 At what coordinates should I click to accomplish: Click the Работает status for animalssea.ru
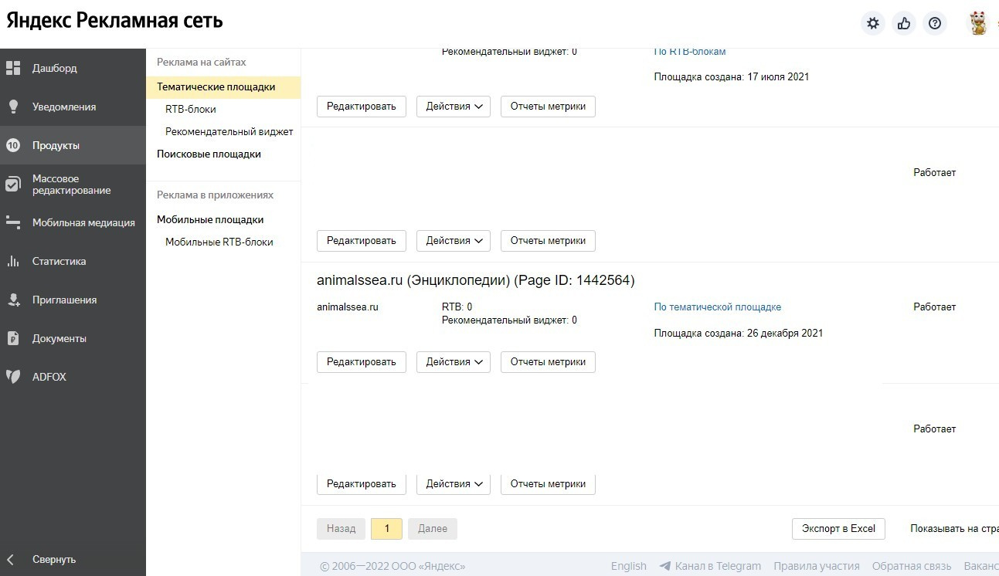(935, 307)
